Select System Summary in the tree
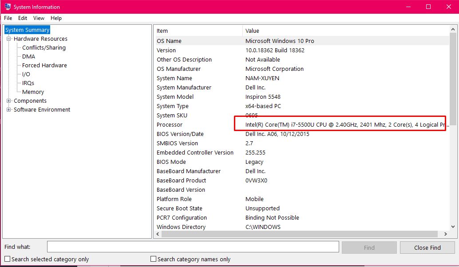Image resolution: width=459 pixels, height=267 pixels. pos(27,30)
